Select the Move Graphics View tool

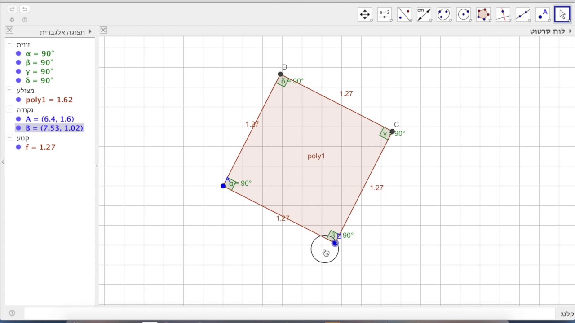pos(365,14)
